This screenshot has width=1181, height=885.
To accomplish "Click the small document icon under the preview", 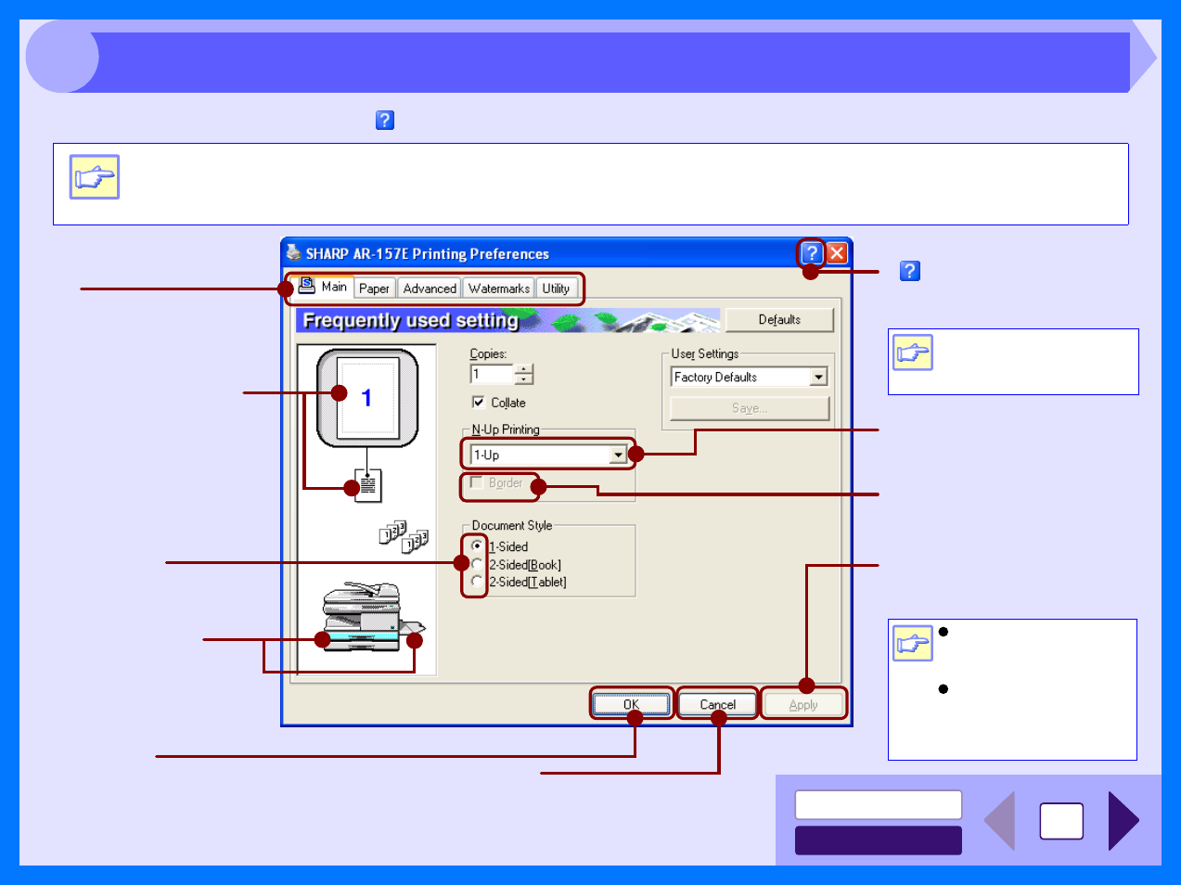I will point(368,485).
